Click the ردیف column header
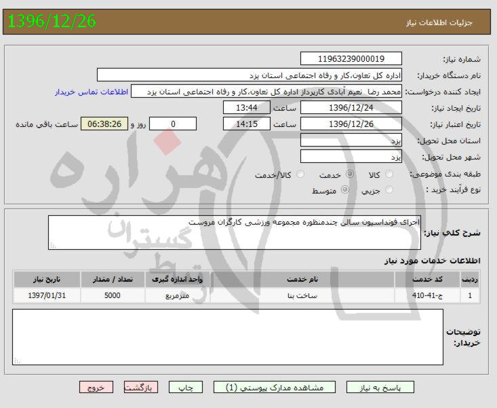 (x=470, y=279)
